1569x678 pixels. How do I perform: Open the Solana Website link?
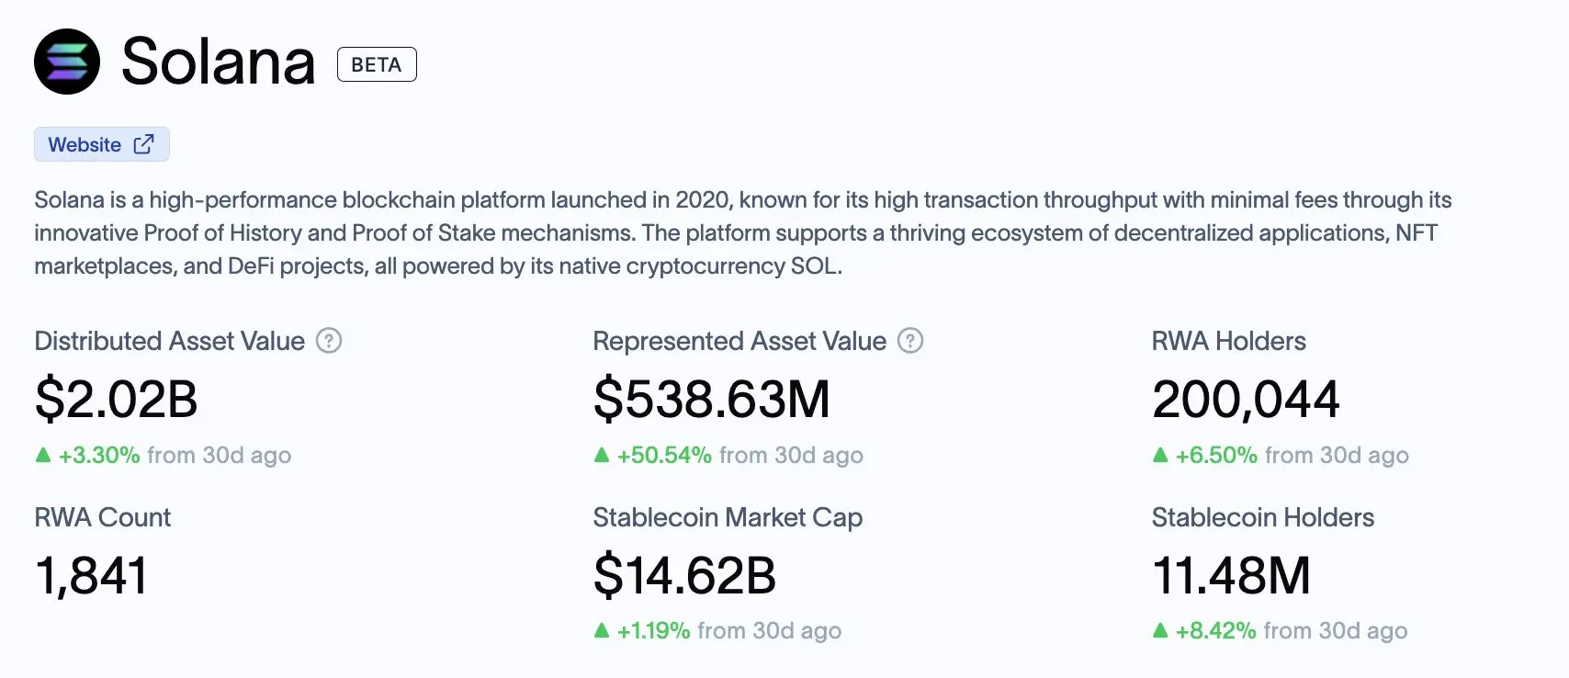(x=102, y=144)
